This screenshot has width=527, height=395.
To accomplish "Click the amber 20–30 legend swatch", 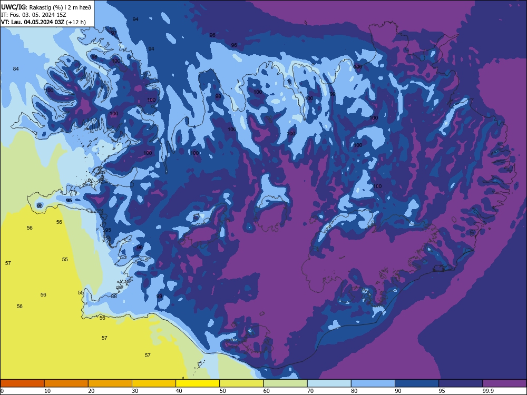I will click(110, 383).
